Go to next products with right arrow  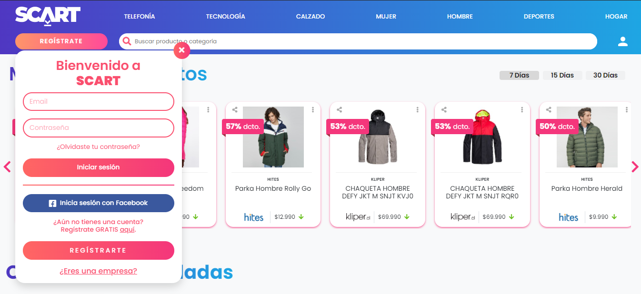[635, 167]
